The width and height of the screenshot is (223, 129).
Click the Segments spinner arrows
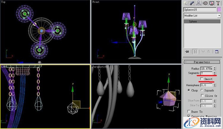tap(214, 73)
